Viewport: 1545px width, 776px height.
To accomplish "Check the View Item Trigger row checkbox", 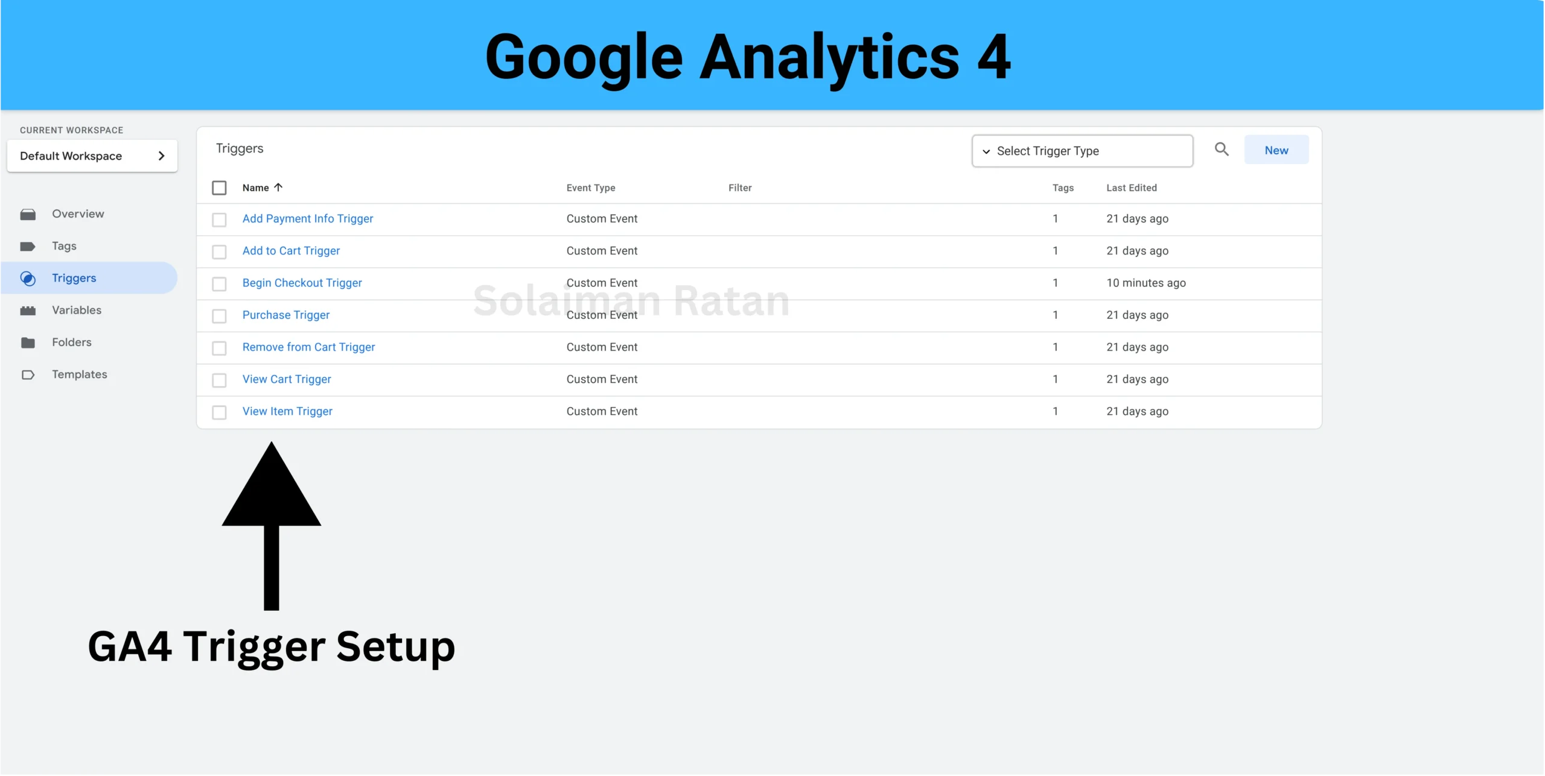I will [x=219, y=412].
